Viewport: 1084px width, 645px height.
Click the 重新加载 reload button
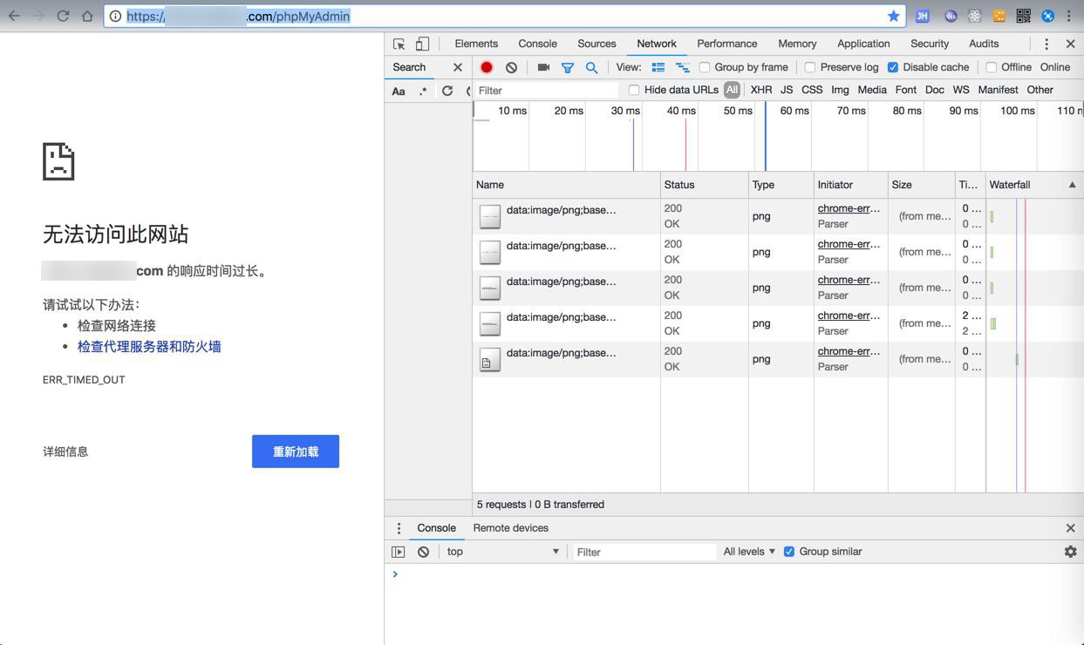coord(296,451)
